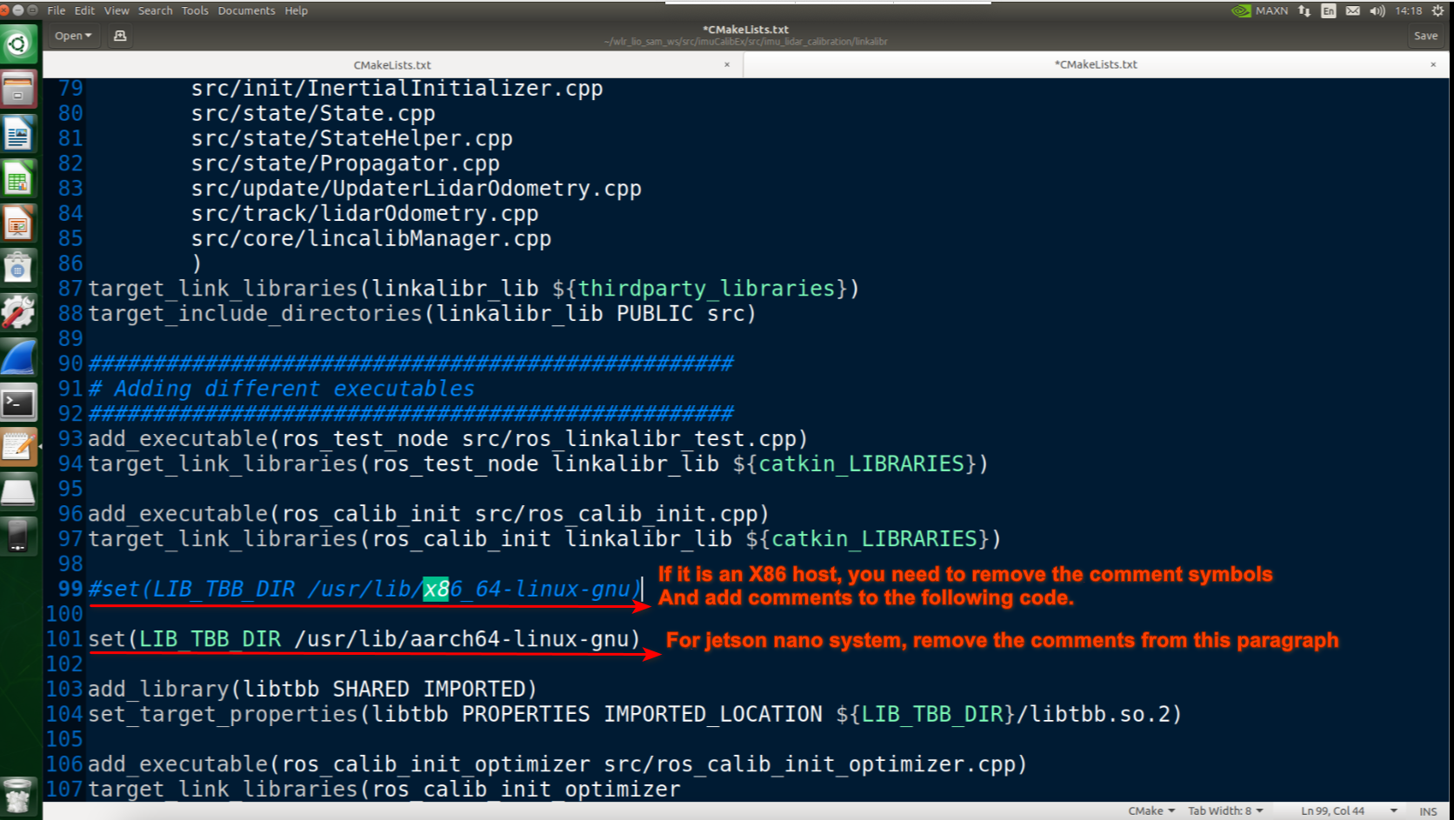
Task: Place cursor on line 101 set(LIB_TBB_DIR
Action: coord(365,639)
